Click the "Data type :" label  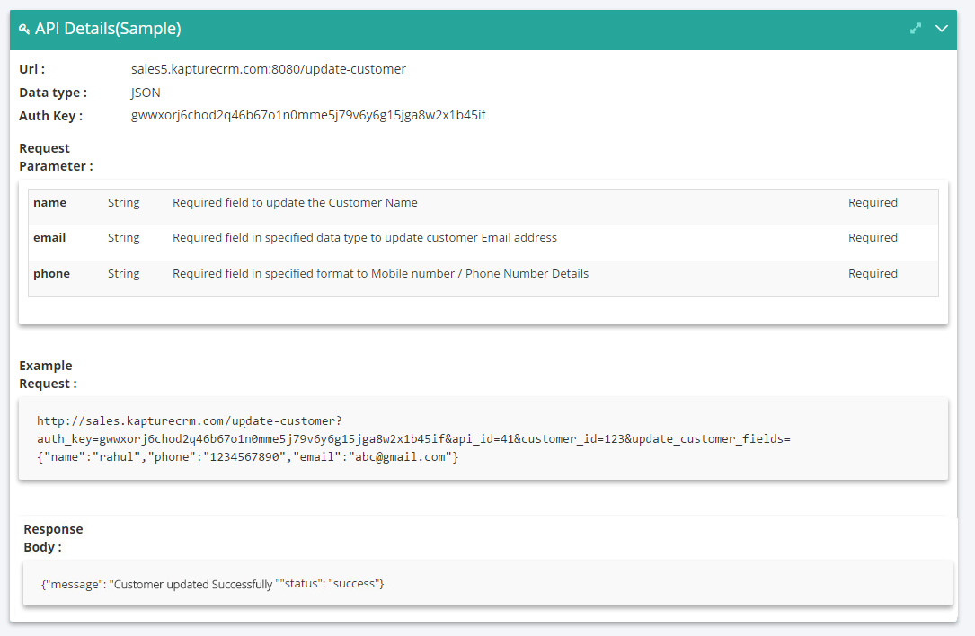[53, 93]
